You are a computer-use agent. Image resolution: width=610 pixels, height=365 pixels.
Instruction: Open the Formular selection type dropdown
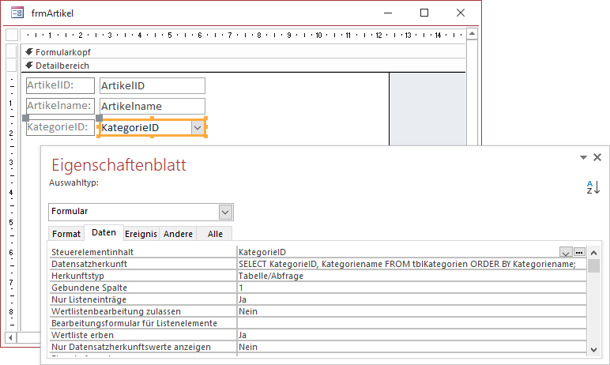[x=225, y=212]
